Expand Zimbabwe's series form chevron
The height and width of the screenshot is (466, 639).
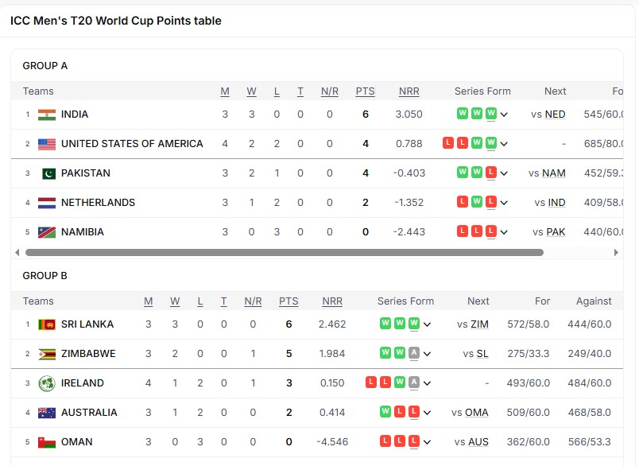pyautogui.click(x=427, y=354)
